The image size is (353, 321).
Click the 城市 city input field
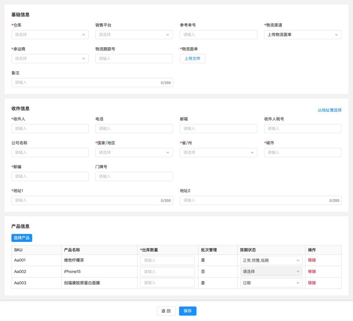pyautogui.click(x=303, y=152)
